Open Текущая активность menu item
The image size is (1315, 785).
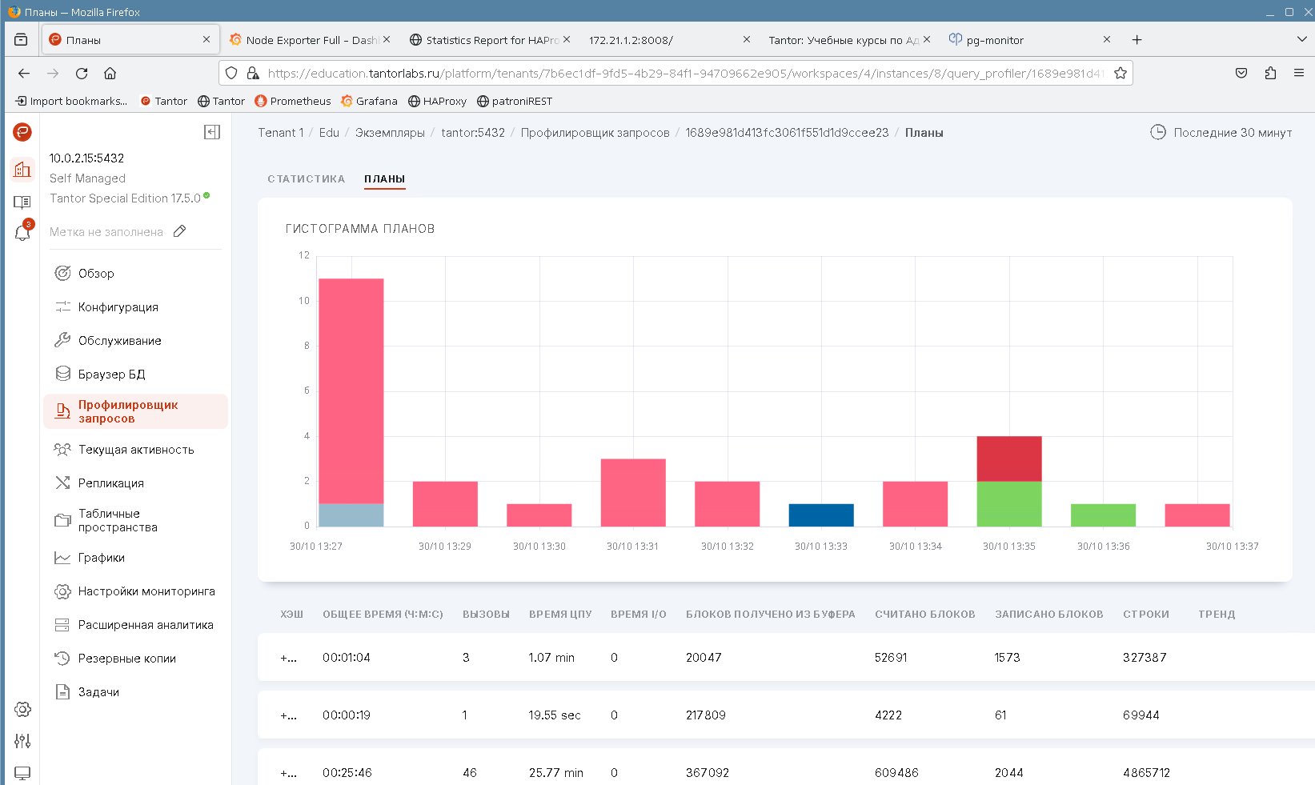tap(135, 450)
